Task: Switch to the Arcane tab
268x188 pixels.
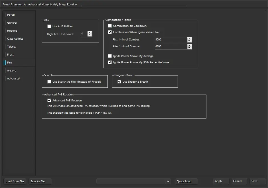Action: coord(19,71)
